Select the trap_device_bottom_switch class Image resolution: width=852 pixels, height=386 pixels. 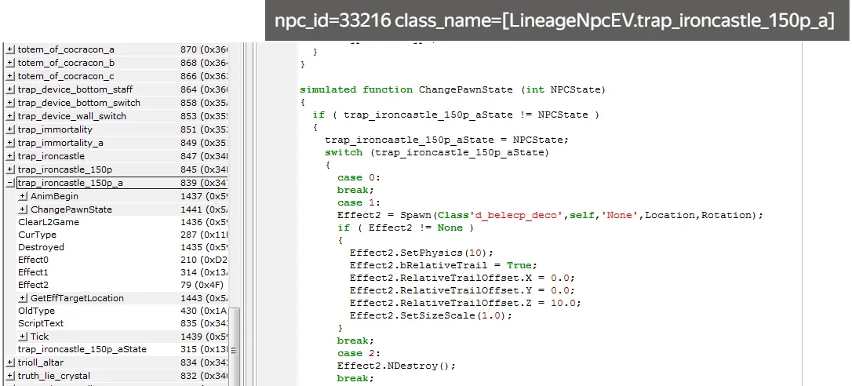coord(79,103)
